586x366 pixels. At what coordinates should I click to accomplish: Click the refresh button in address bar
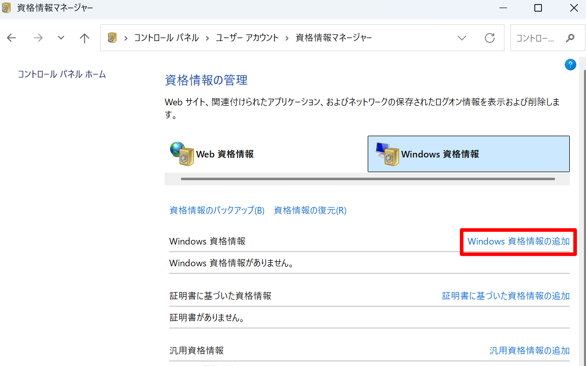489,38
